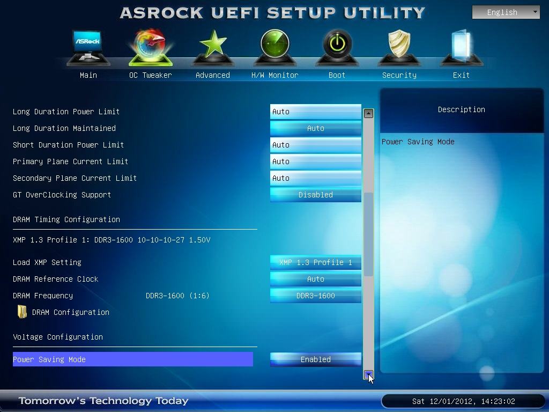Select the Long Duration Maintained label
The height and width of the screenshot is (412, 549).
pos(64,128)
